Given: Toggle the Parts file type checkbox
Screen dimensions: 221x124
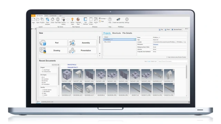Looking at the screenshot, I should click(x=42, y=83).
